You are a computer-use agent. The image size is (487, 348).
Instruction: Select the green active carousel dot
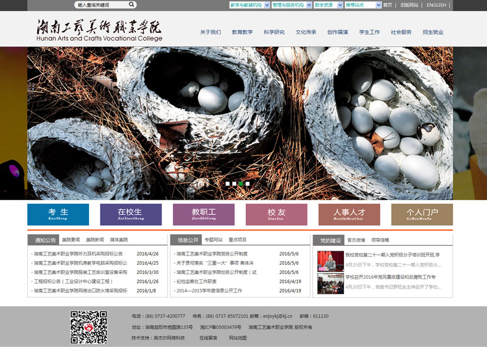click(x=241, y=183)
